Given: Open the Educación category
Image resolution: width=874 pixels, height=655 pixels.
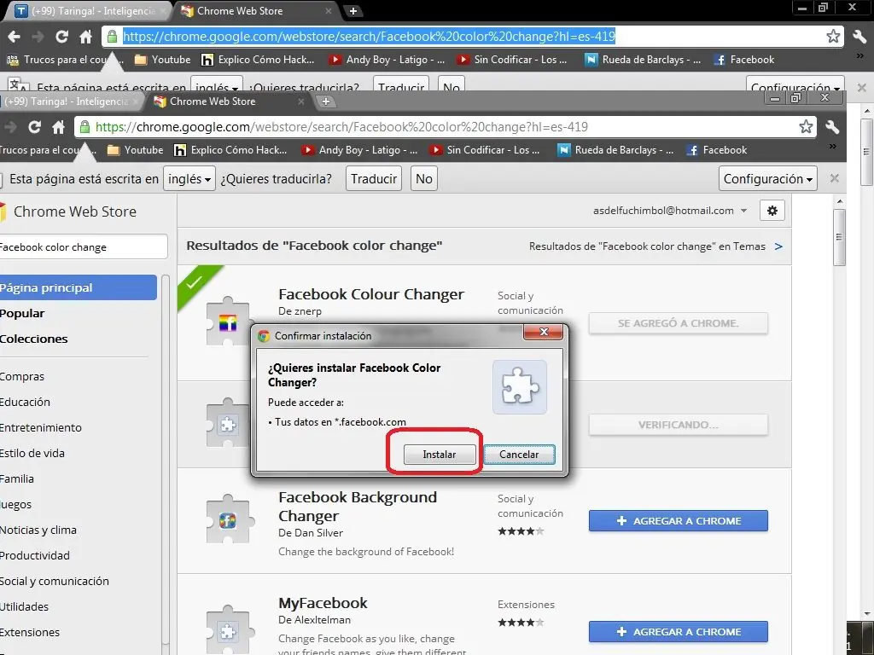Looking at the screenshot, I should click(25, 403).
